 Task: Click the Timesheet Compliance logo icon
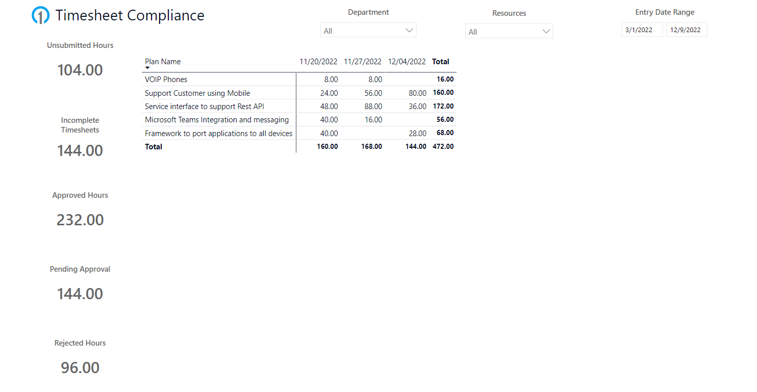point(40,15)
